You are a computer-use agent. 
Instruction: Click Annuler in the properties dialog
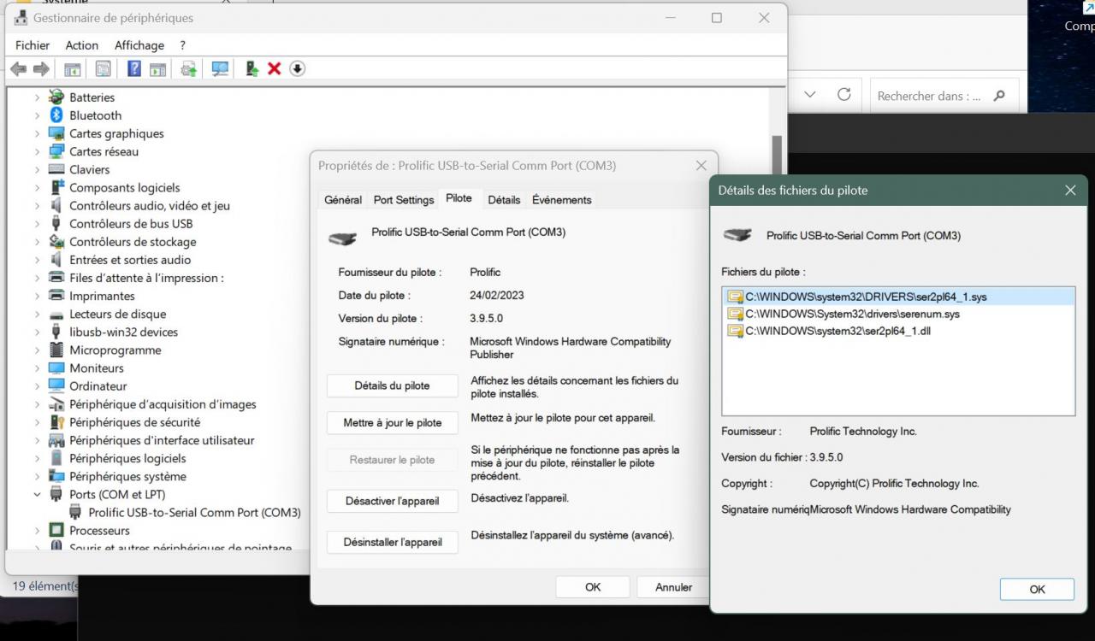pos(674,587)
